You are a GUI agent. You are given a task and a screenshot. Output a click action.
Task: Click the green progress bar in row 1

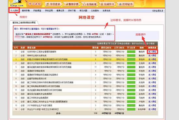coord(131,52)
